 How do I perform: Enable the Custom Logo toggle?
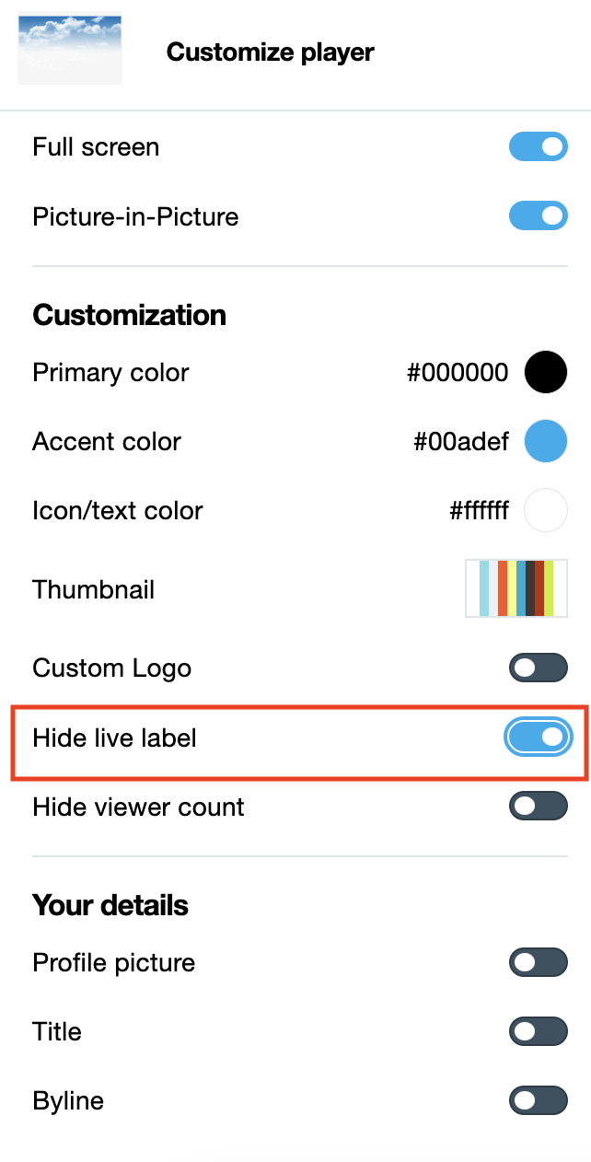pyautogui.click(x=539, y=668)
